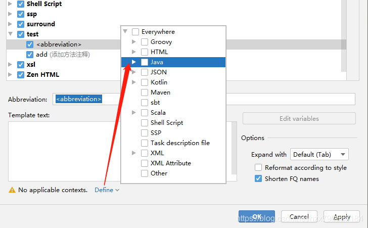This screenshot has height=228, width=368.
Task: Click the Apply button
Action: [342, 217]
